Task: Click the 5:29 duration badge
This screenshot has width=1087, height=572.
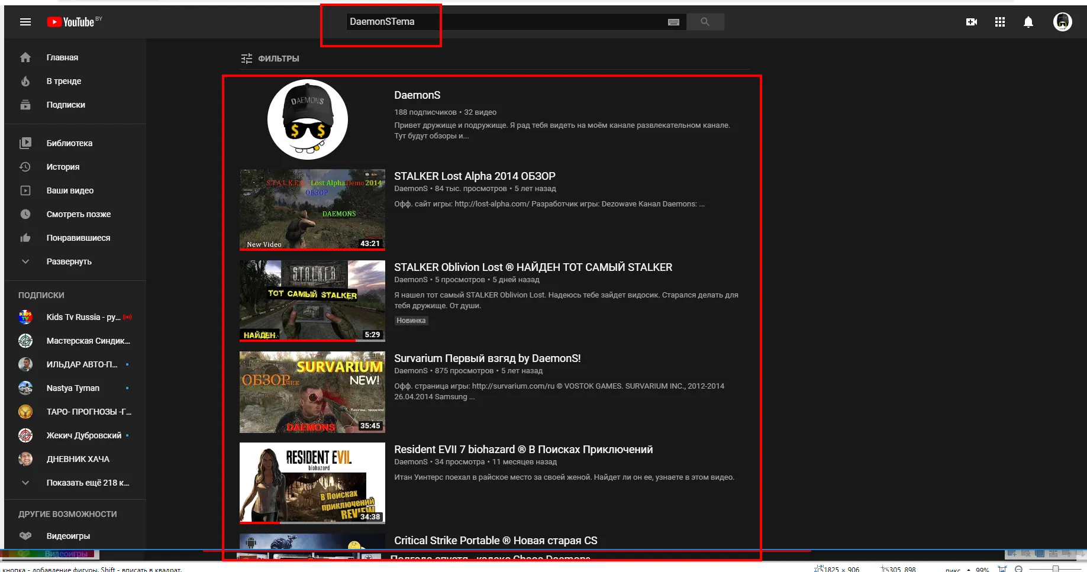Action: tap(372, 334)
